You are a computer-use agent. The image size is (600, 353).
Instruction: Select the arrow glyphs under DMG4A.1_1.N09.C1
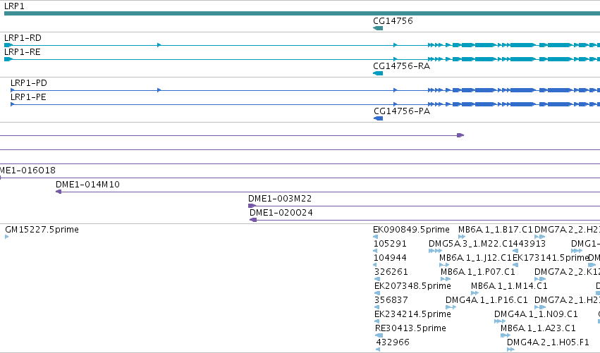point(500,321)
